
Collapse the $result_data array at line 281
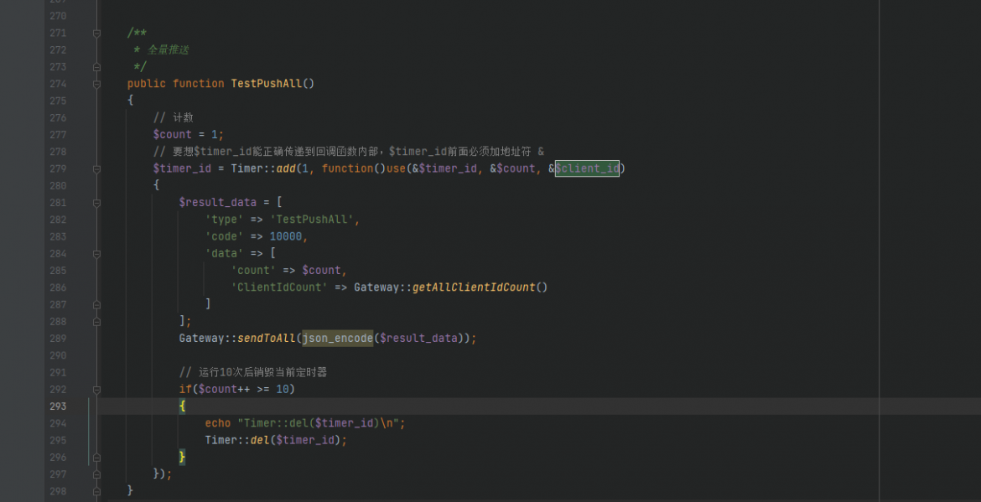96,203
